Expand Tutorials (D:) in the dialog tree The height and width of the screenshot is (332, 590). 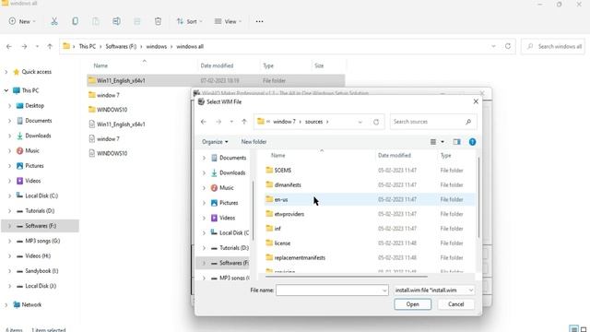coord(204,248)
